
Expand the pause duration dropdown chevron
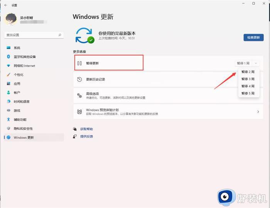[256, 63]
